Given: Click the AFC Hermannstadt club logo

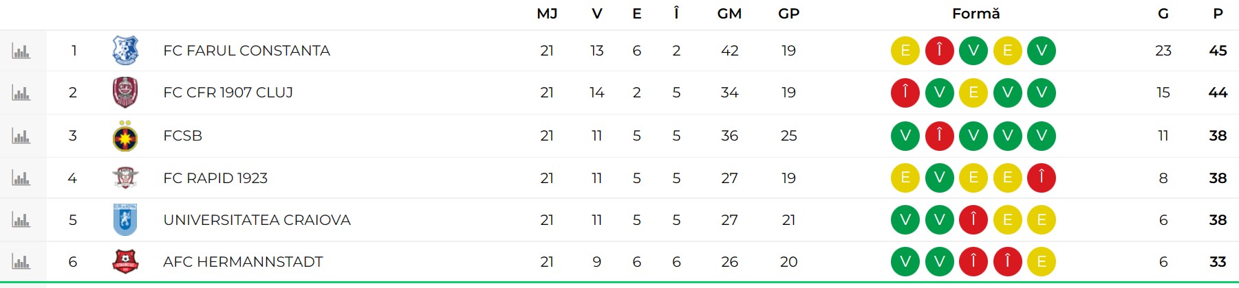Looking at the screenshot, I should coord(125,262).
